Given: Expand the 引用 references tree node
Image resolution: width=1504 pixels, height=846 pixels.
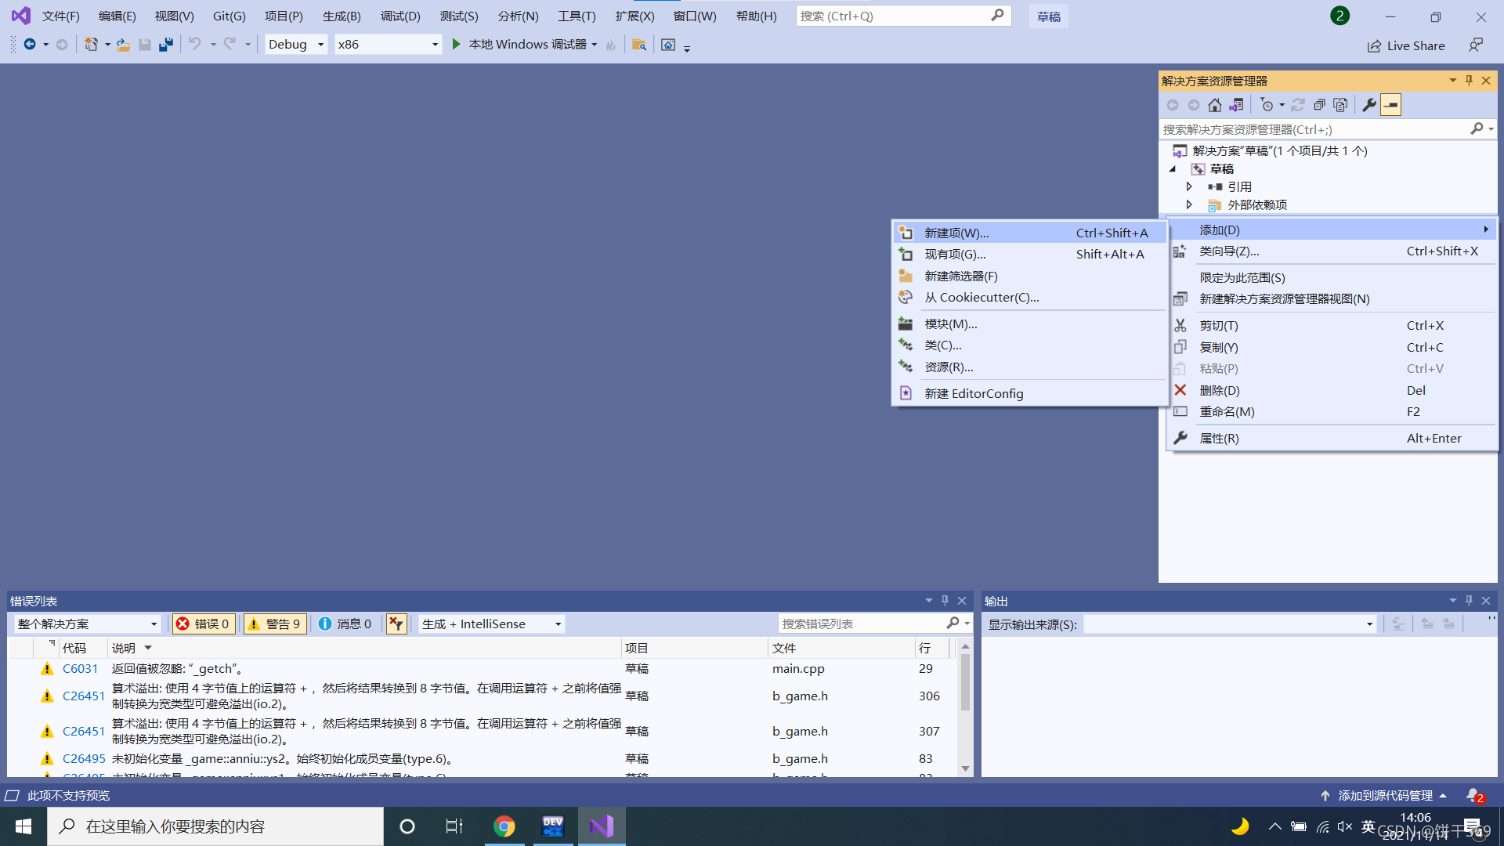Looking at the screenshot, I should click(1189, 186).
